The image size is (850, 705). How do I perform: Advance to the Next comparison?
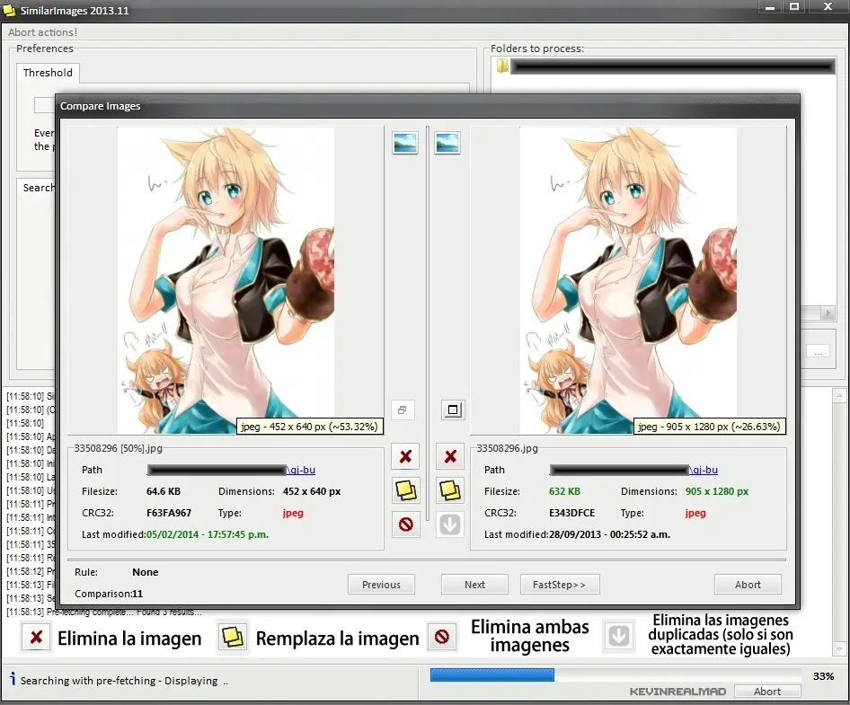474,585
